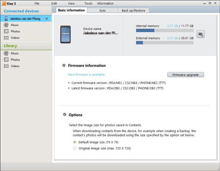Minimize the Kies 3 window
Image resolution: width=220 pixels, height=171 pixels.
click(x=205, y=3)
